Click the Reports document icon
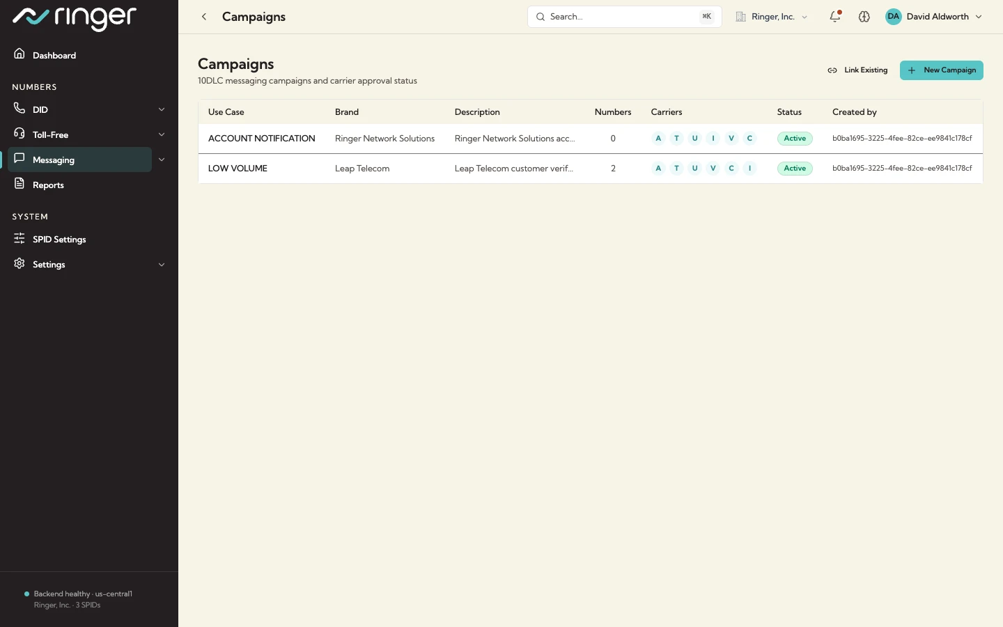This screenshot has width=1003, height=627. (20, 183)
